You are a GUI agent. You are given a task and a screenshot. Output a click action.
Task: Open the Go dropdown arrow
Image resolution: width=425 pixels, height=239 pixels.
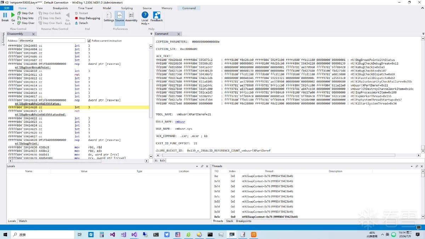[x=13, y=24]
